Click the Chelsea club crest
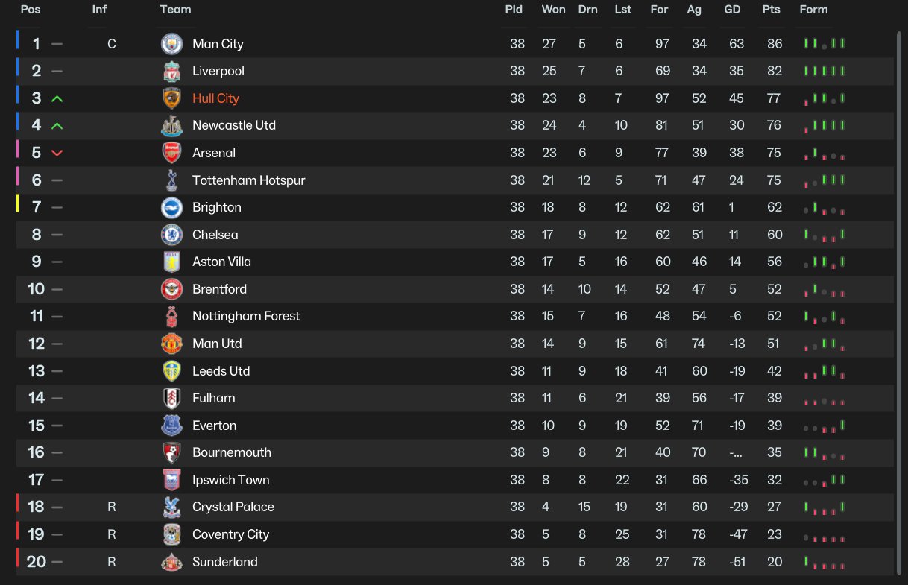The height and width of the screenshot is (585, 908). tap(171, 235)
